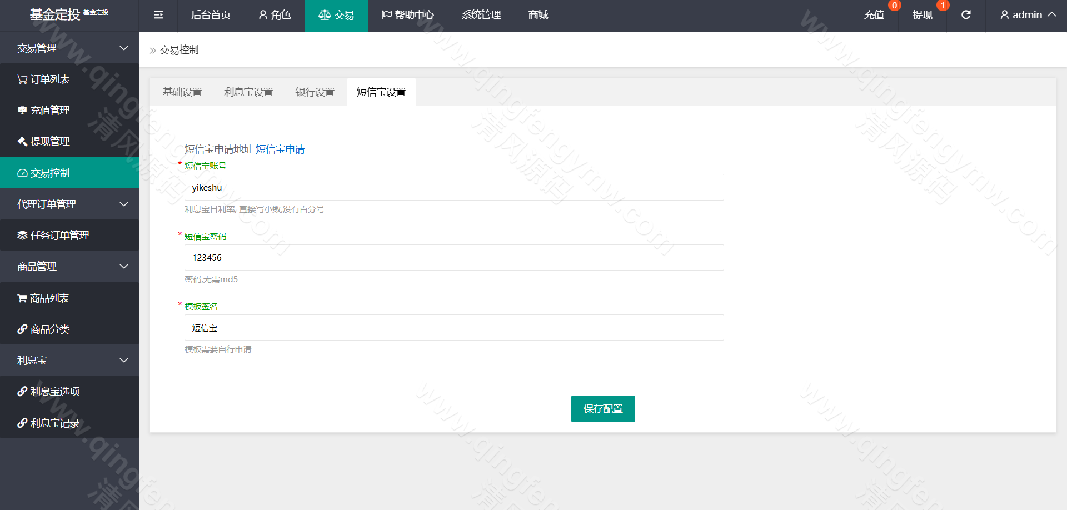Select the 订单列表 sidebar icon
This screenshot has width=1067, height=510.
[21, 79]
